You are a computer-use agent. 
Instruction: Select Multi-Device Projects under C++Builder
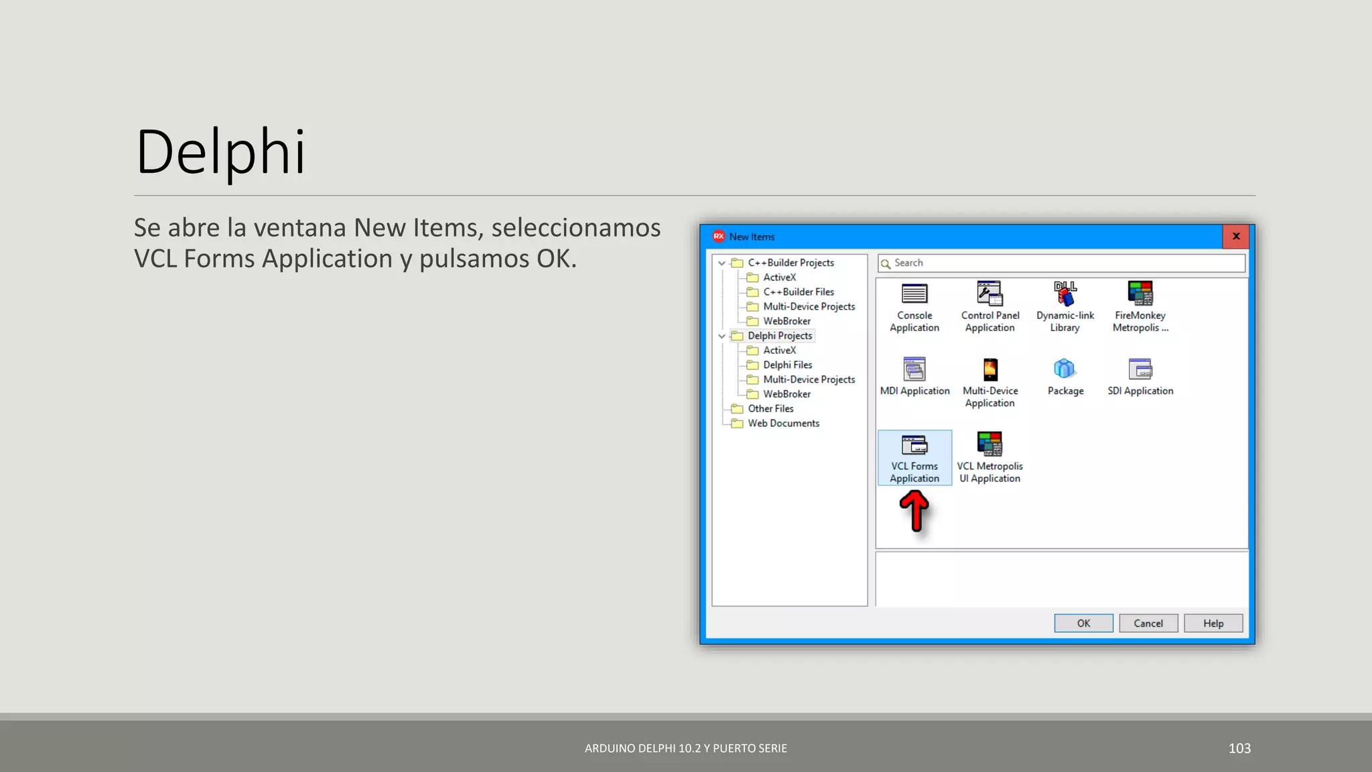point(801,306)
